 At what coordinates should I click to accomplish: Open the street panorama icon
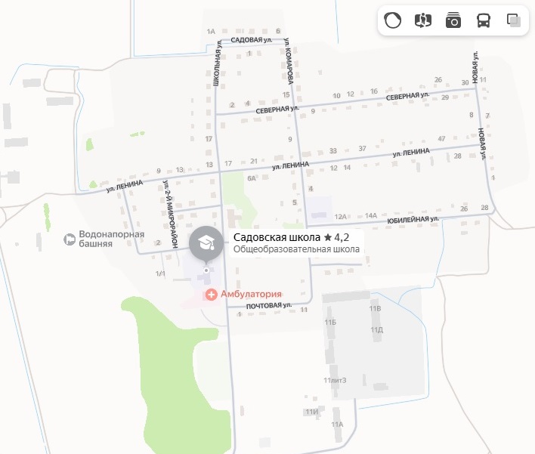[x=422, y=20]
